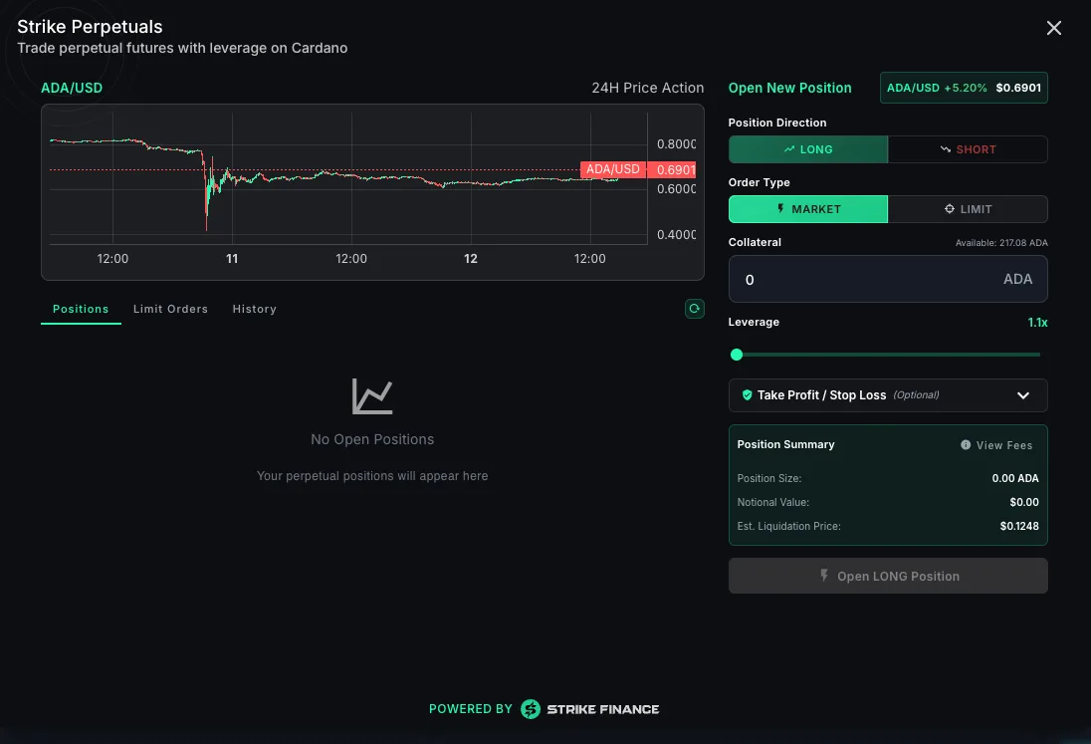The height and width of the screenshot is (744, 1091).
Task: Click the STRIKE FINANCE wordmark
Action: 602,709
